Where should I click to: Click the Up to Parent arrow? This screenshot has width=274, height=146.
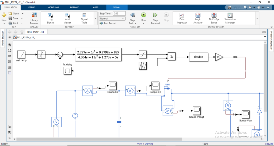pos(22,32)
